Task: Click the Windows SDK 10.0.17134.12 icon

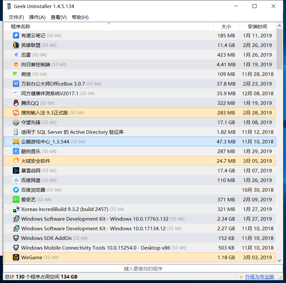Action: click(16, 229)
